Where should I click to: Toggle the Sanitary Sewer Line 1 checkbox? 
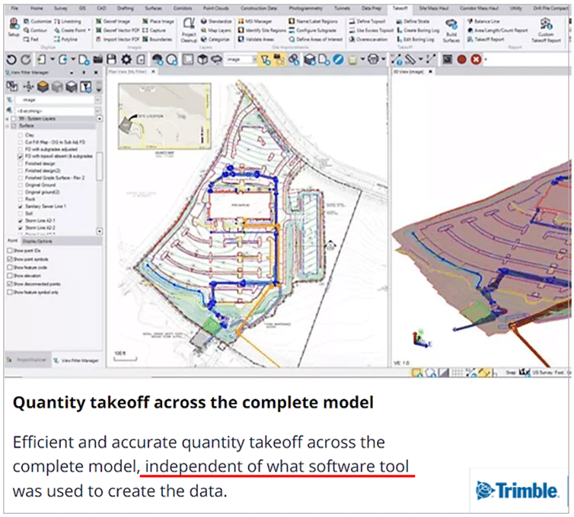point(19,206)
